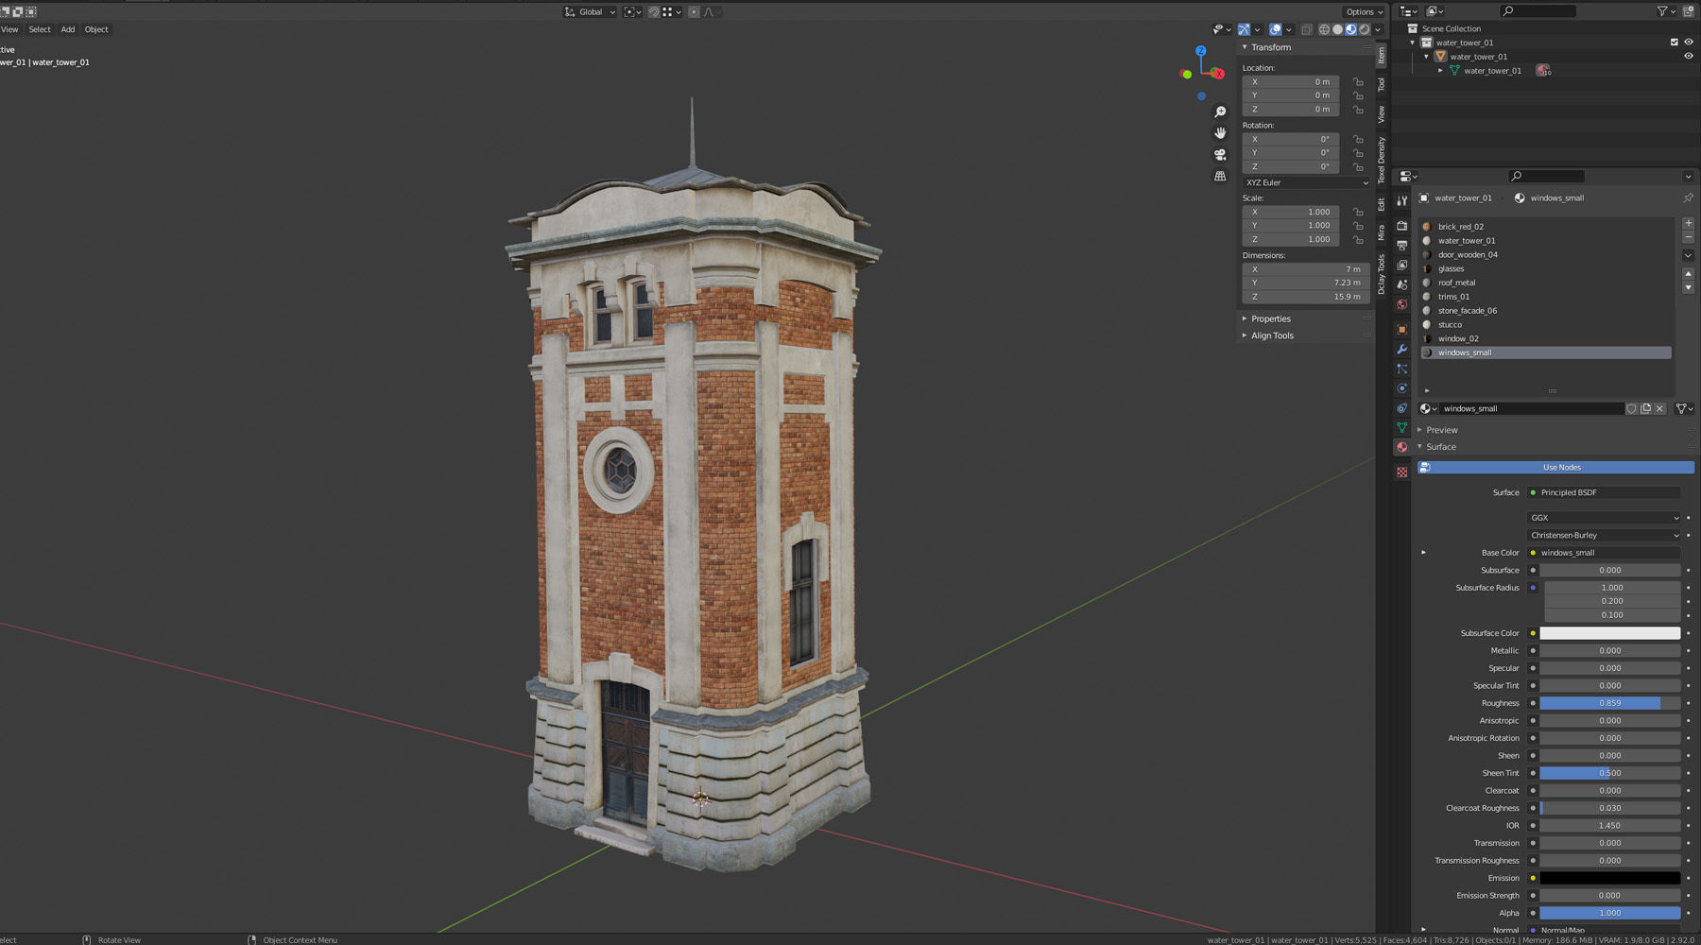Toggle snapping magnet icon
The image size is (1701, 945).
(654, 12)
